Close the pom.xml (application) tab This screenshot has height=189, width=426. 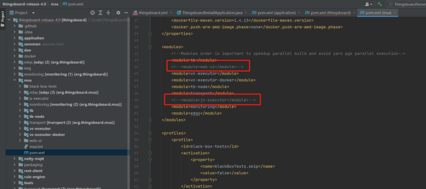pos(299,13)
